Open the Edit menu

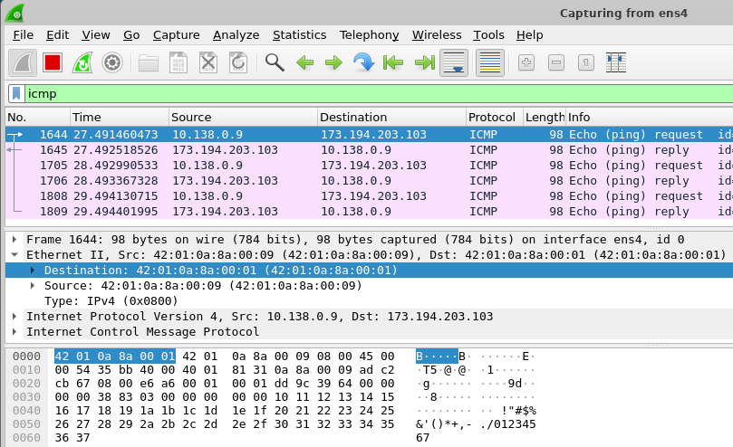pos(57,35)
